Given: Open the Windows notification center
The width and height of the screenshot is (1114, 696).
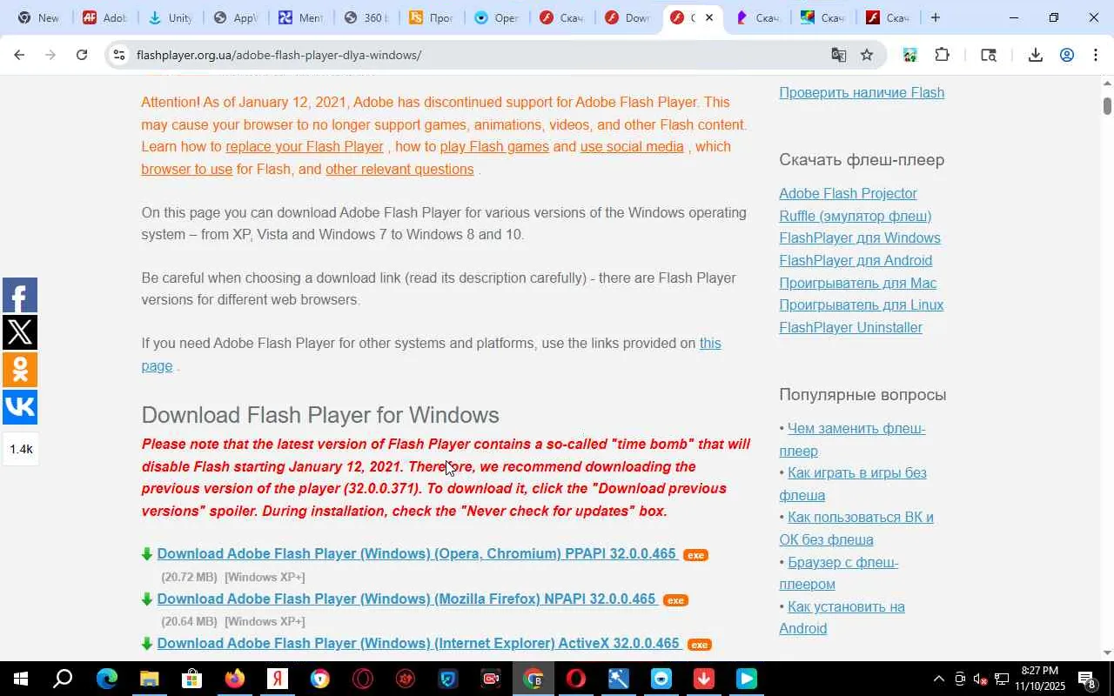Looking at the screenshot, I should pos(1088,679).
